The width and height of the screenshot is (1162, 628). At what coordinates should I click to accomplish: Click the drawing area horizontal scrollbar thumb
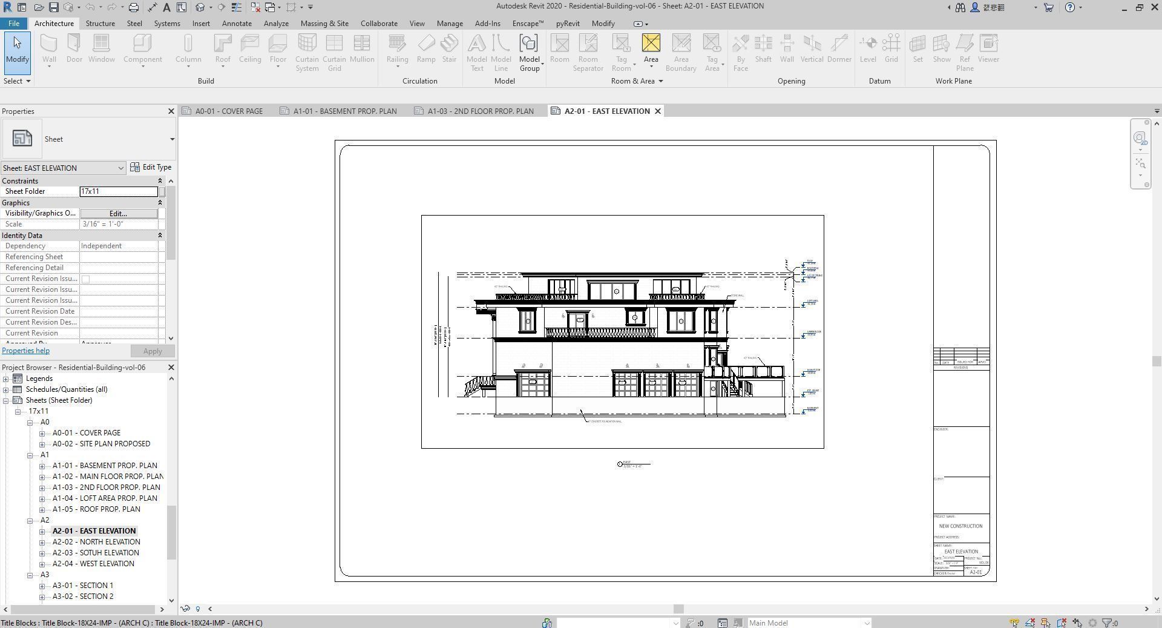678,609
